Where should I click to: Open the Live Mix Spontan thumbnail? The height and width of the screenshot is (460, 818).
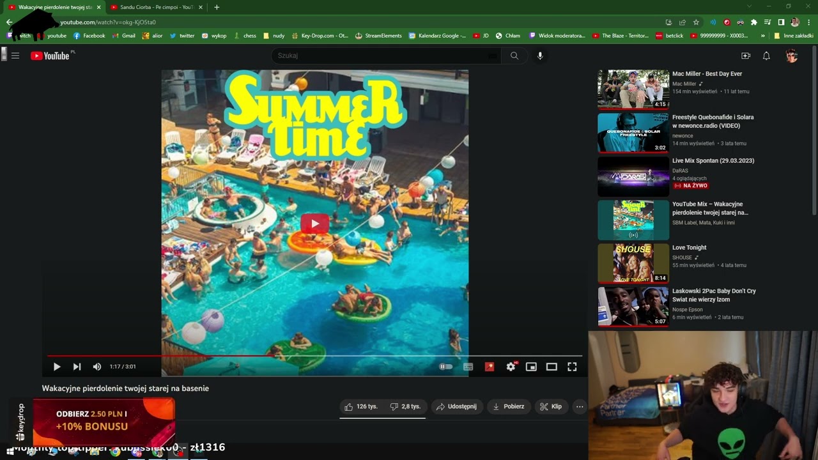633,176
